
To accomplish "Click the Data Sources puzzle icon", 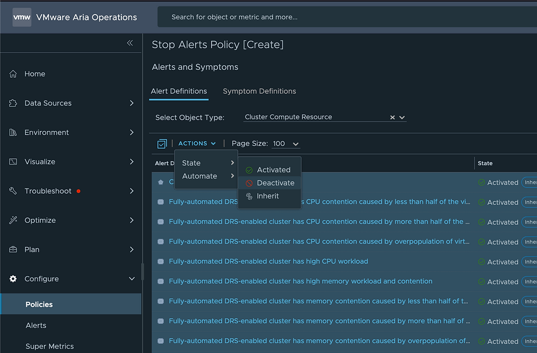I will coord(13,103).
